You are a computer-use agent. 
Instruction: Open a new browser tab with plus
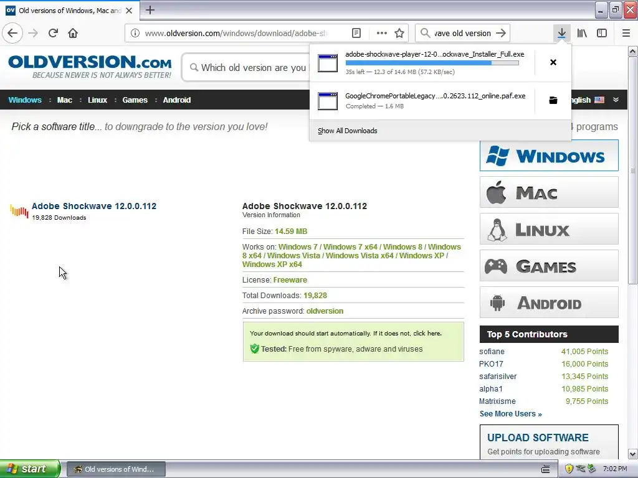[x=150, y=10]
